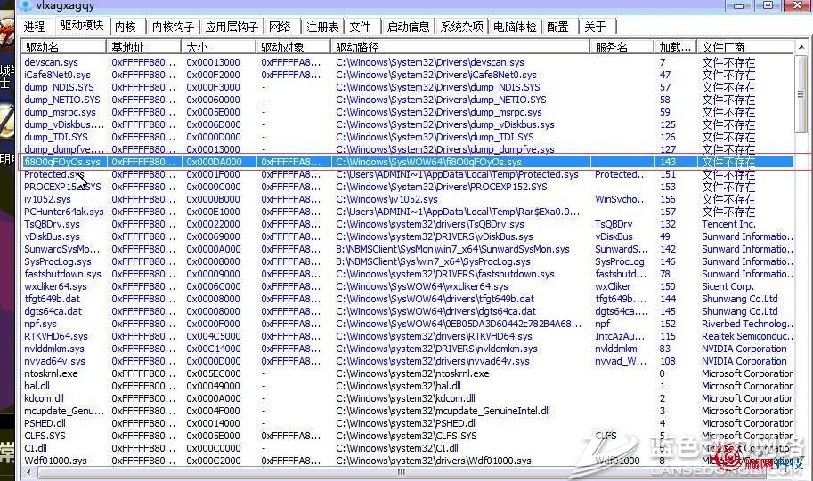
Task: Sort by 文件厂商 column header
Action: (744, 46)
